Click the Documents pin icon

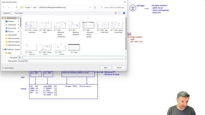[19, 28]
